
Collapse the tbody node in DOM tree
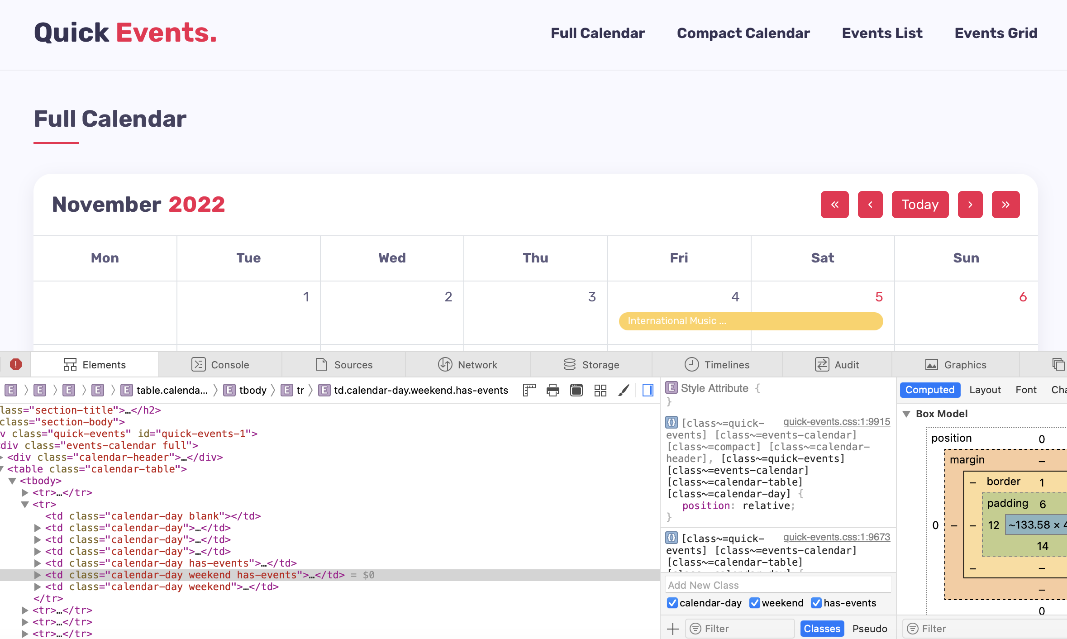click(13, 481)
